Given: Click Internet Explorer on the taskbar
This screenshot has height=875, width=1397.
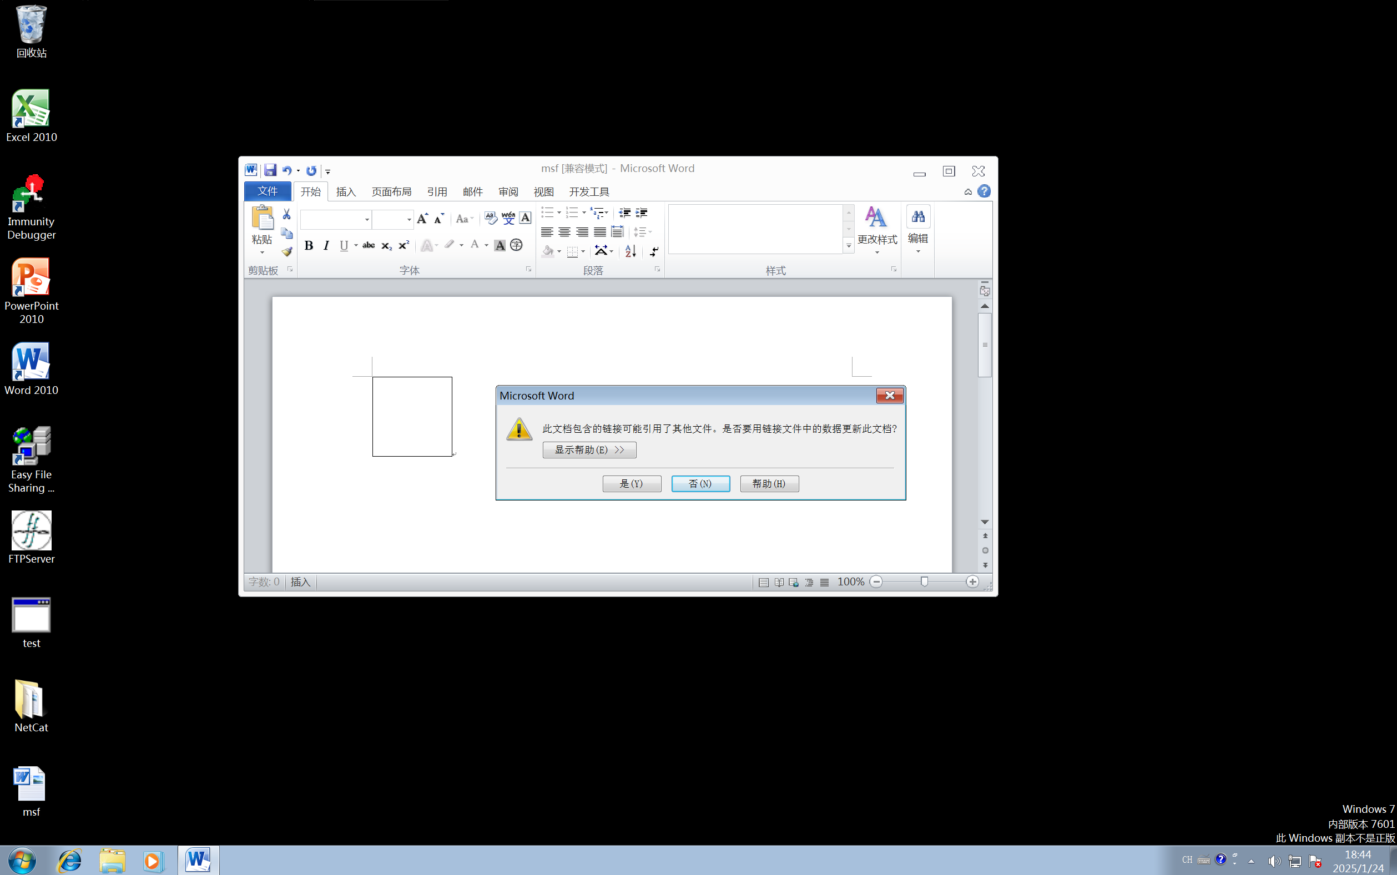Looking at the screenshot, I should click(x=69, y=861).
